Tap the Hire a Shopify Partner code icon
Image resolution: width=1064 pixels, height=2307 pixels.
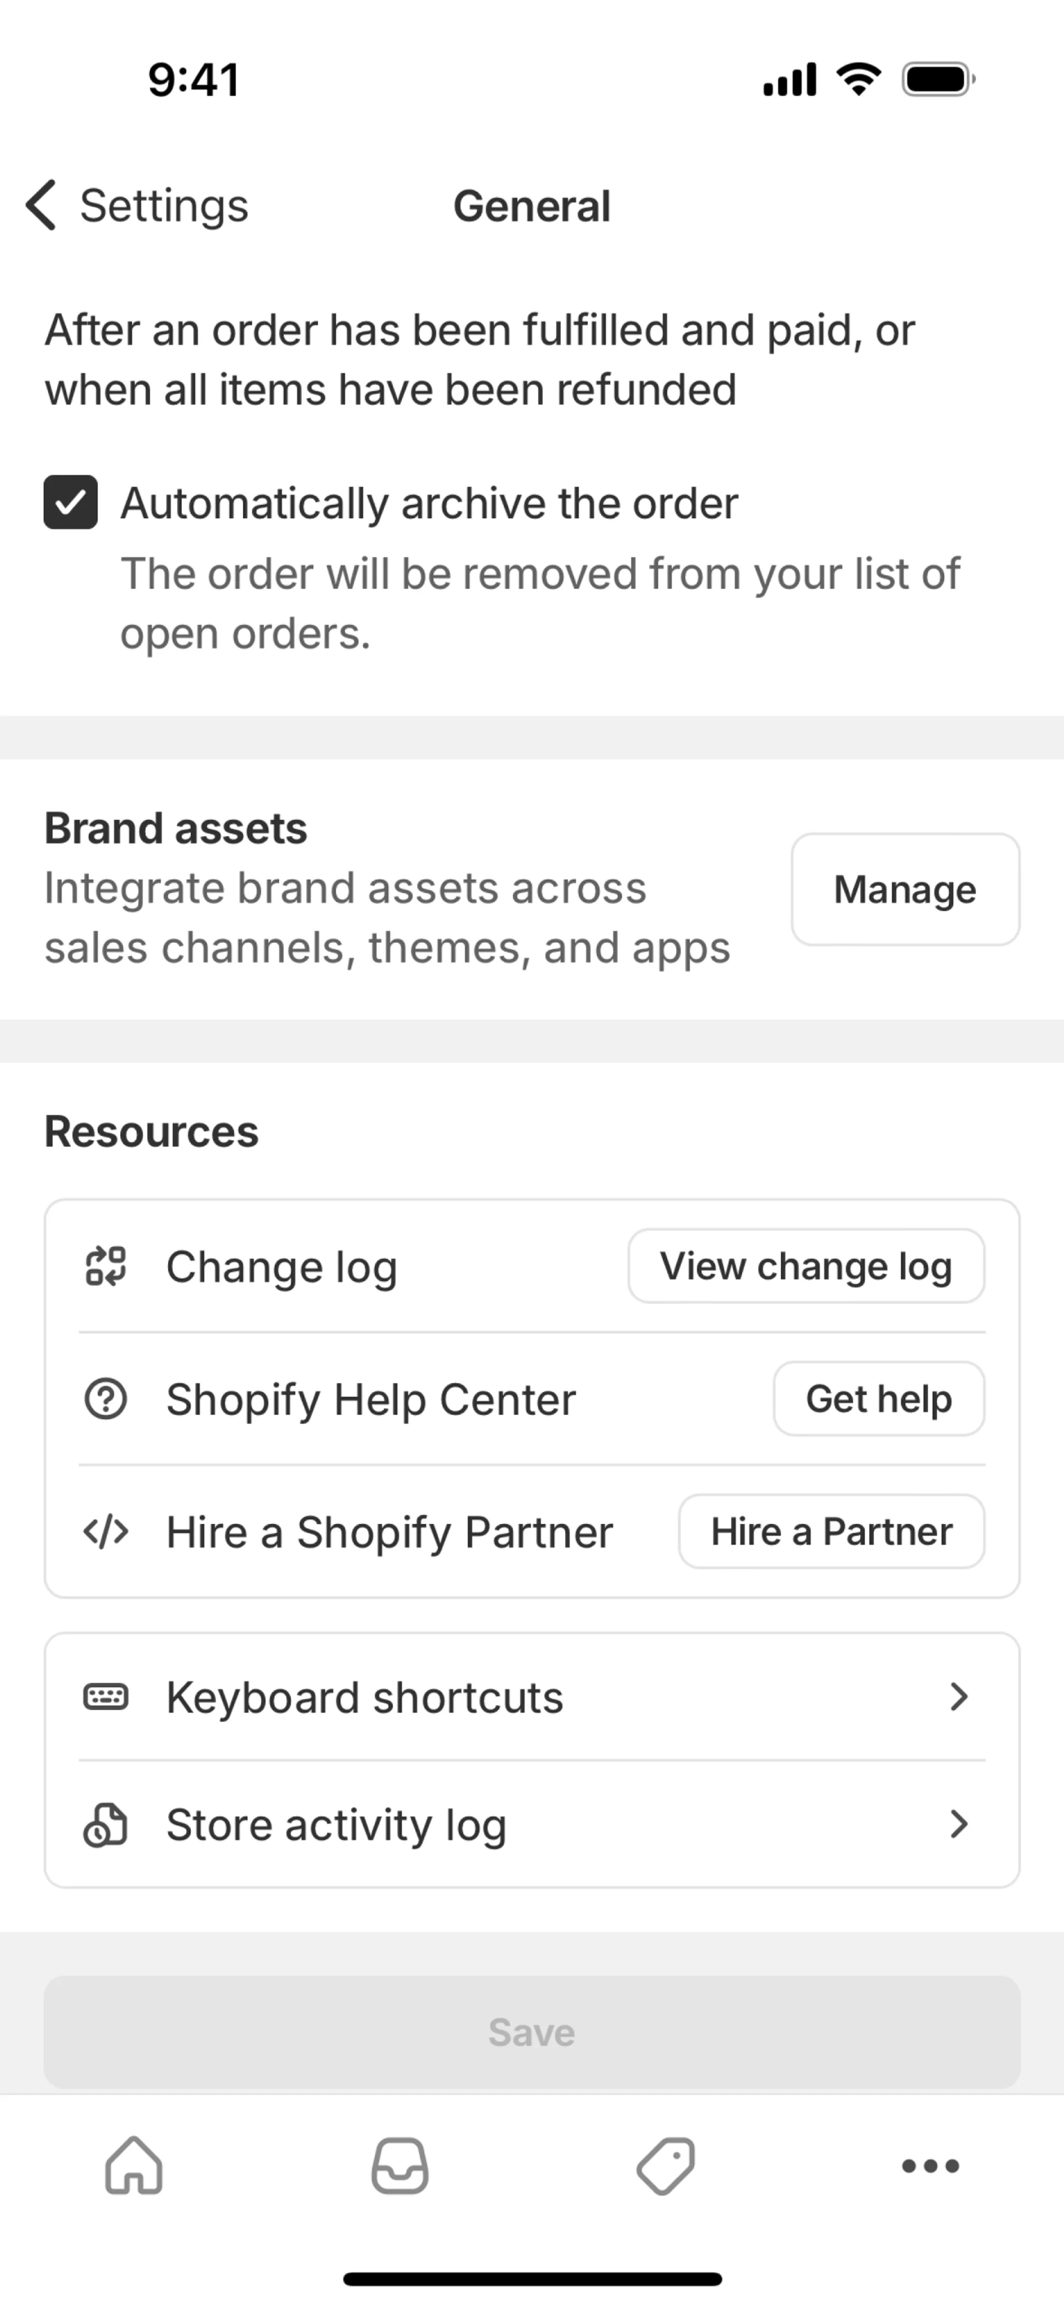point(106,1532)
